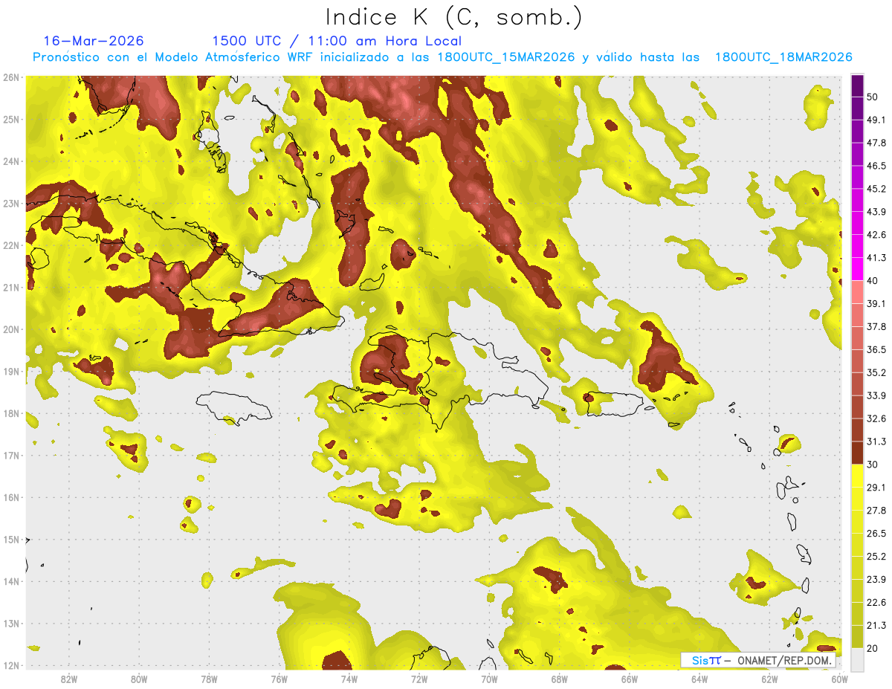Click longitude label "62W"
Screen dimensions: 892x689
pyautogui.click(x=769, y=679)
